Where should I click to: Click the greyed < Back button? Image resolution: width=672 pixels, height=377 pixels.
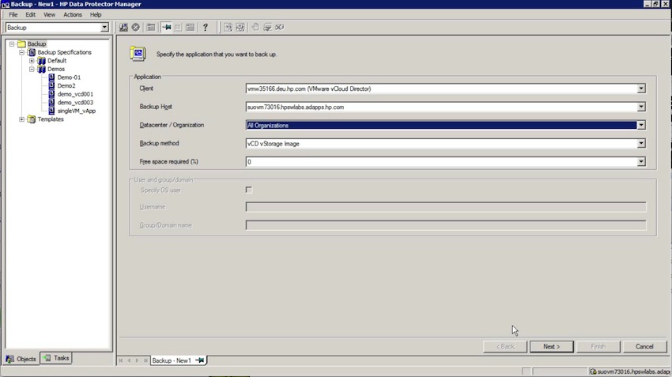(x=505, y=347)
